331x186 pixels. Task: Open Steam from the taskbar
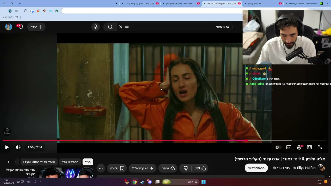click(x=142, y=182)
